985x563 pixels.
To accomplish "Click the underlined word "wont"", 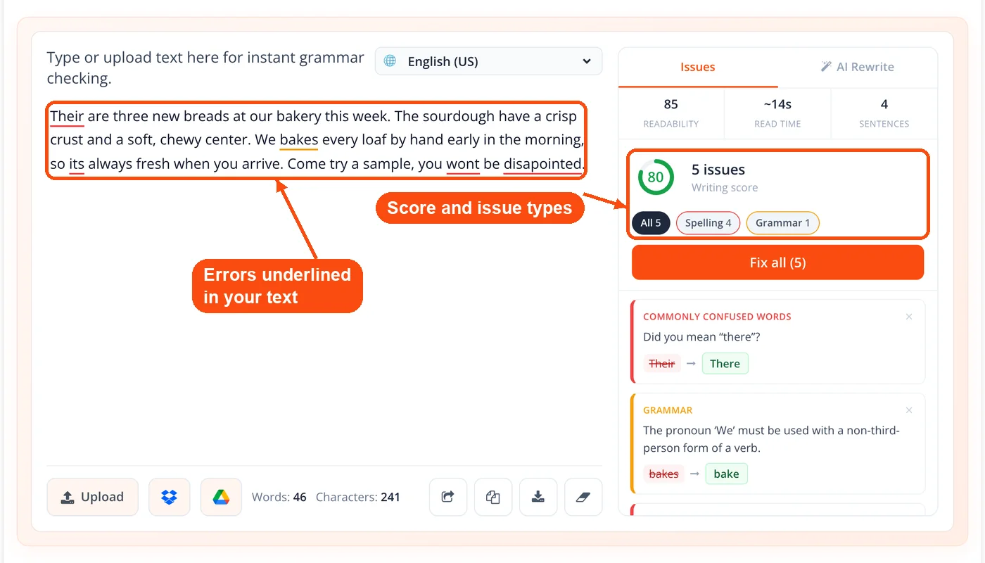I will click(x=463, y=165).
